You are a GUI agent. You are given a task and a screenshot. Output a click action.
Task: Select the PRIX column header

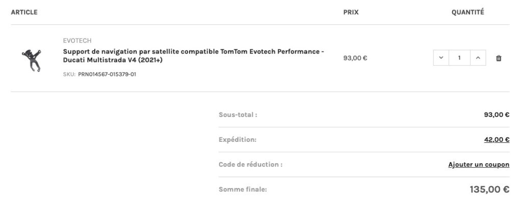click(x=351, y=12)
